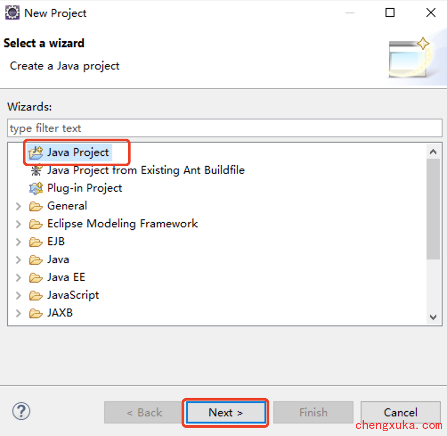Viewport: 447px width, 436px height.
Task: Select the Plug-in Project icon
Action: 36,189
